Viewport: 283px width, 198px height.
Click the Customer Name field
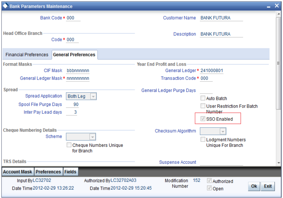[221, 18]
